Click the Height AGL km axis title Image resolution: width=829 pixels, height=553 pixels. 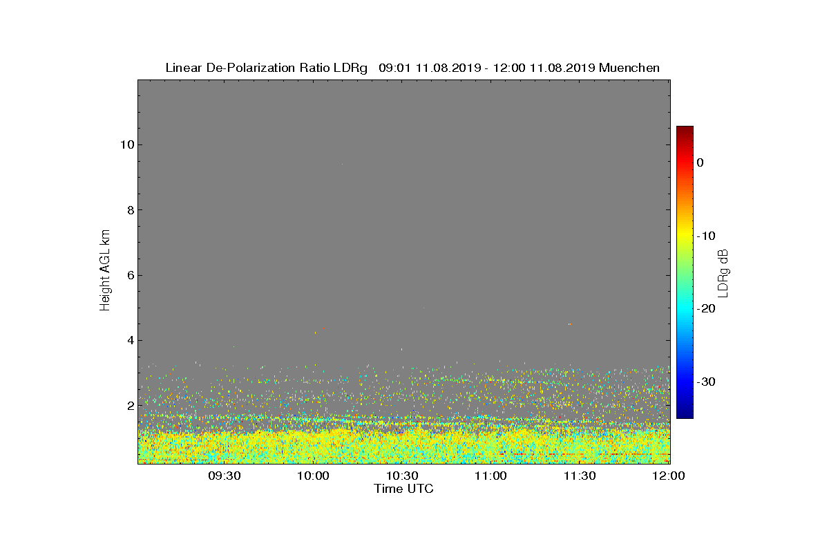(x=105, y=271)
